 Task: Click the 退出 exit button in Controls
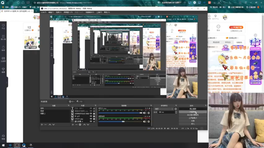pyautogui.click(x=193, y=124)
